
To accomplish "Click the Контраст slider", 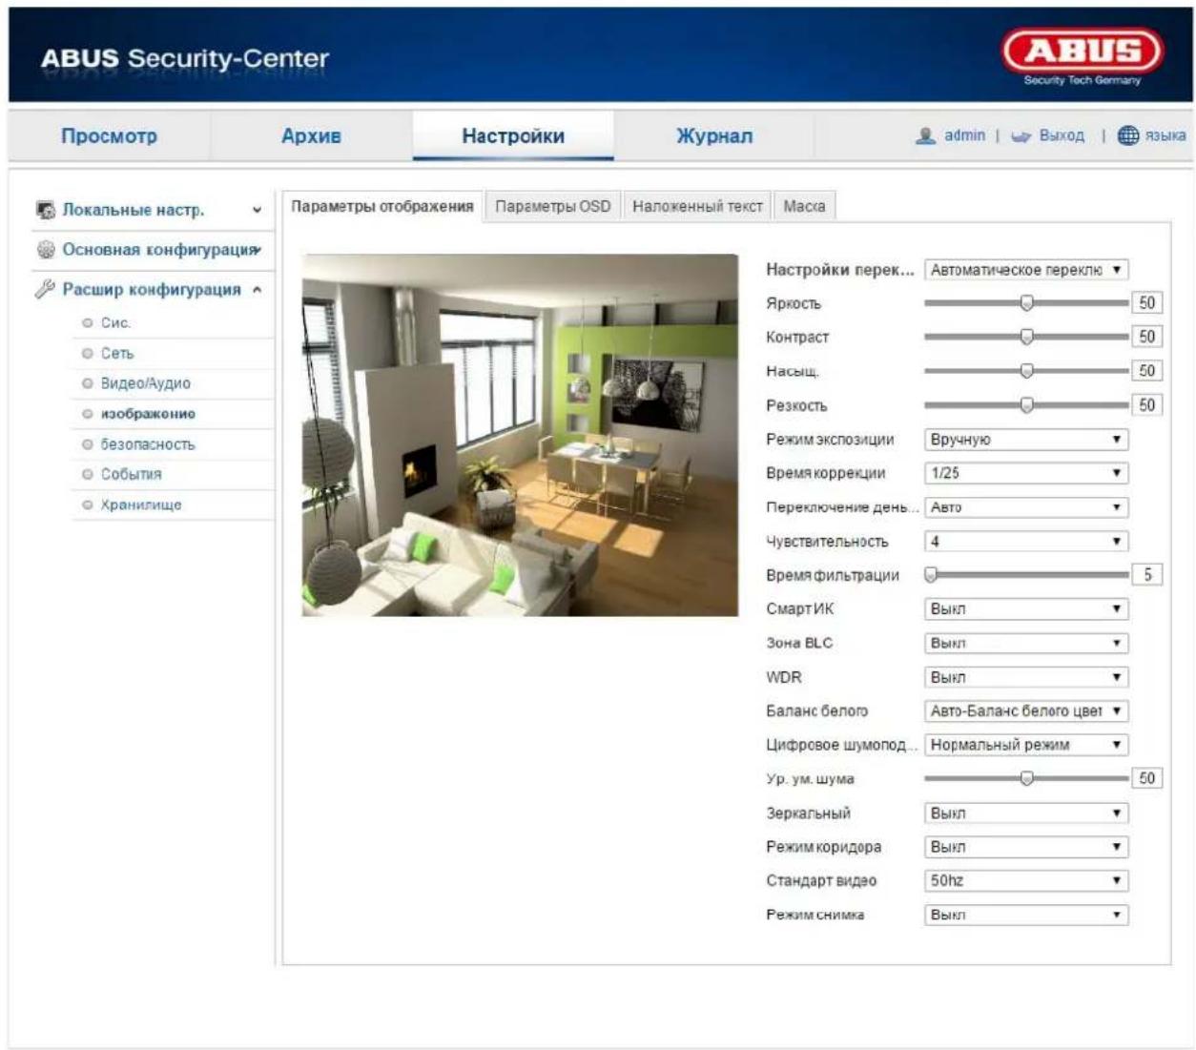I will 1026,337.
